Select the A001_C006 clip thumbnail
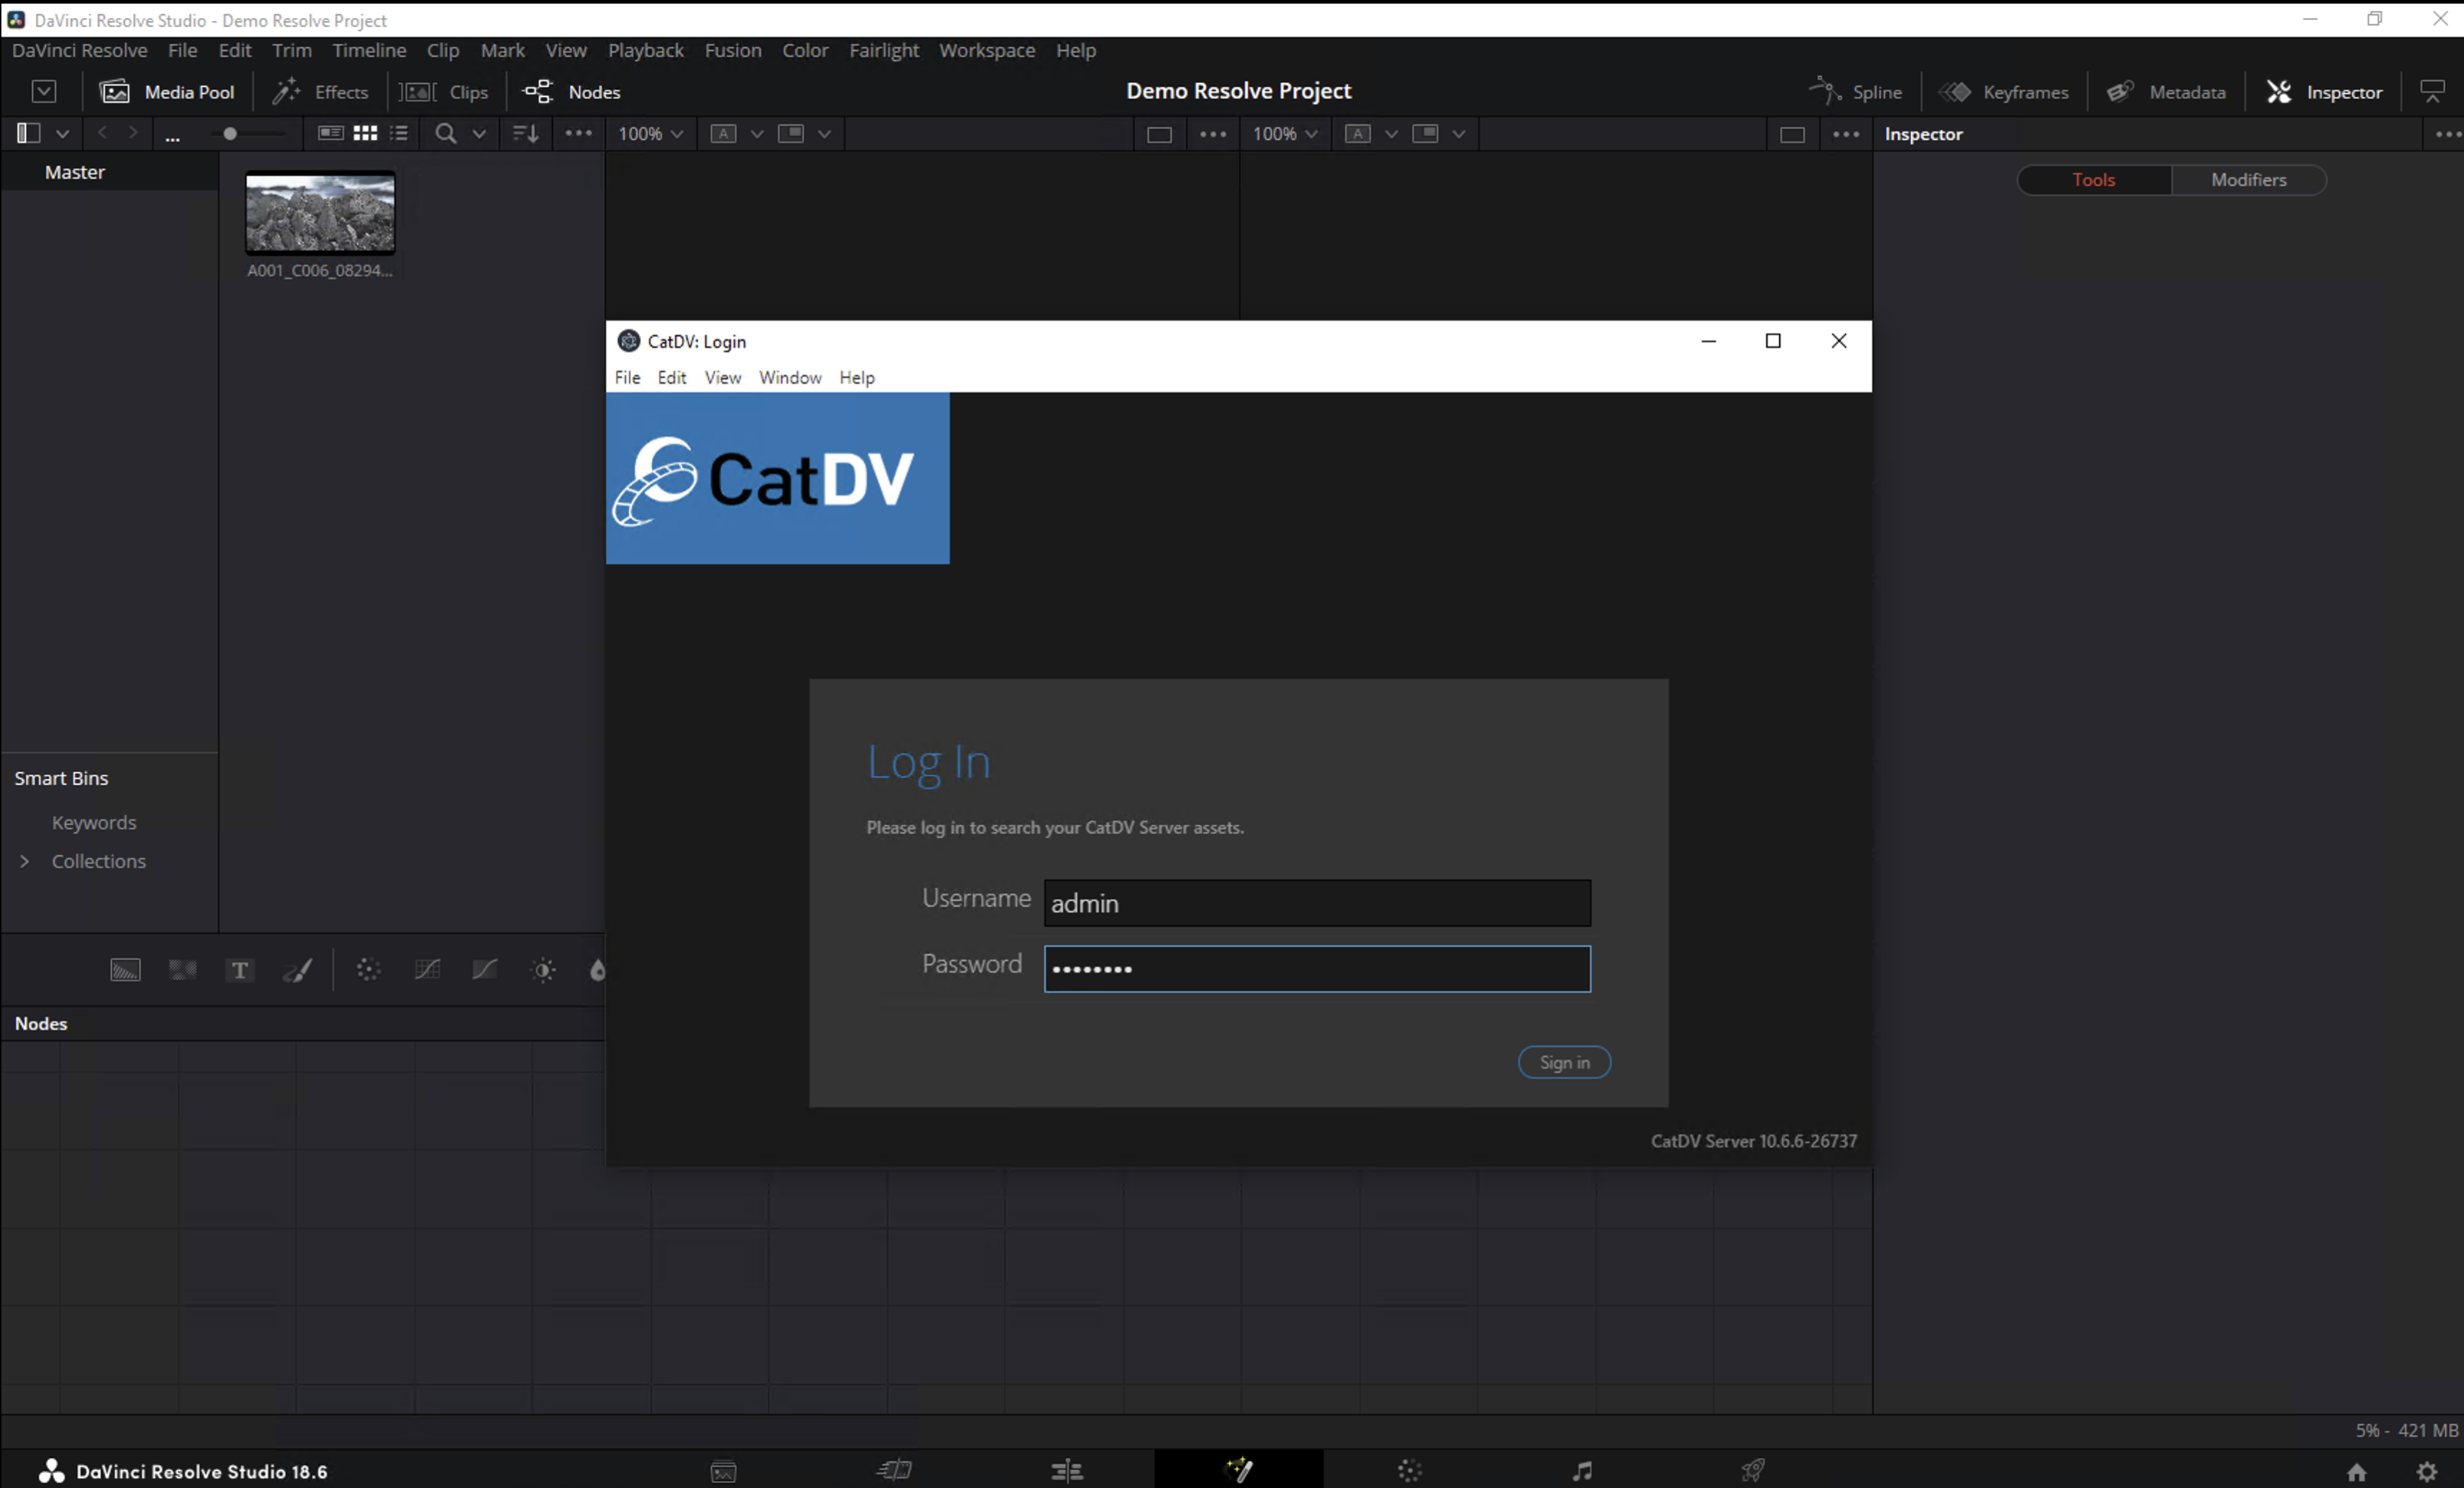This screenshot has height=1488, width=2464. click(320, 213)
